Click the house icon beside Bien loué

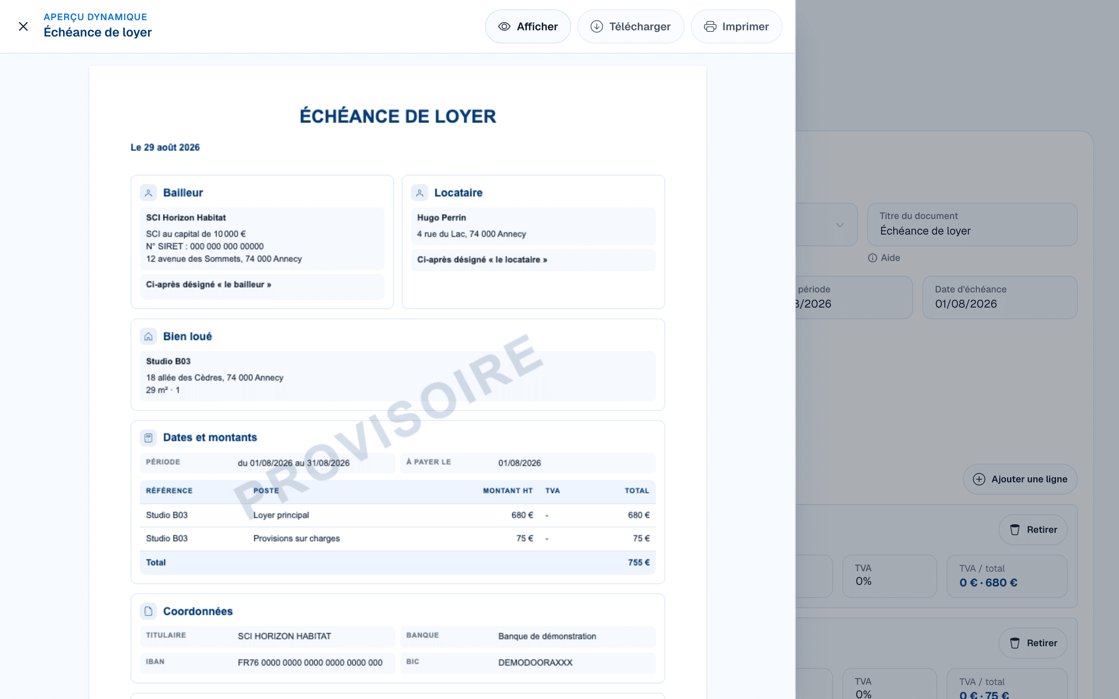(148, 337)
